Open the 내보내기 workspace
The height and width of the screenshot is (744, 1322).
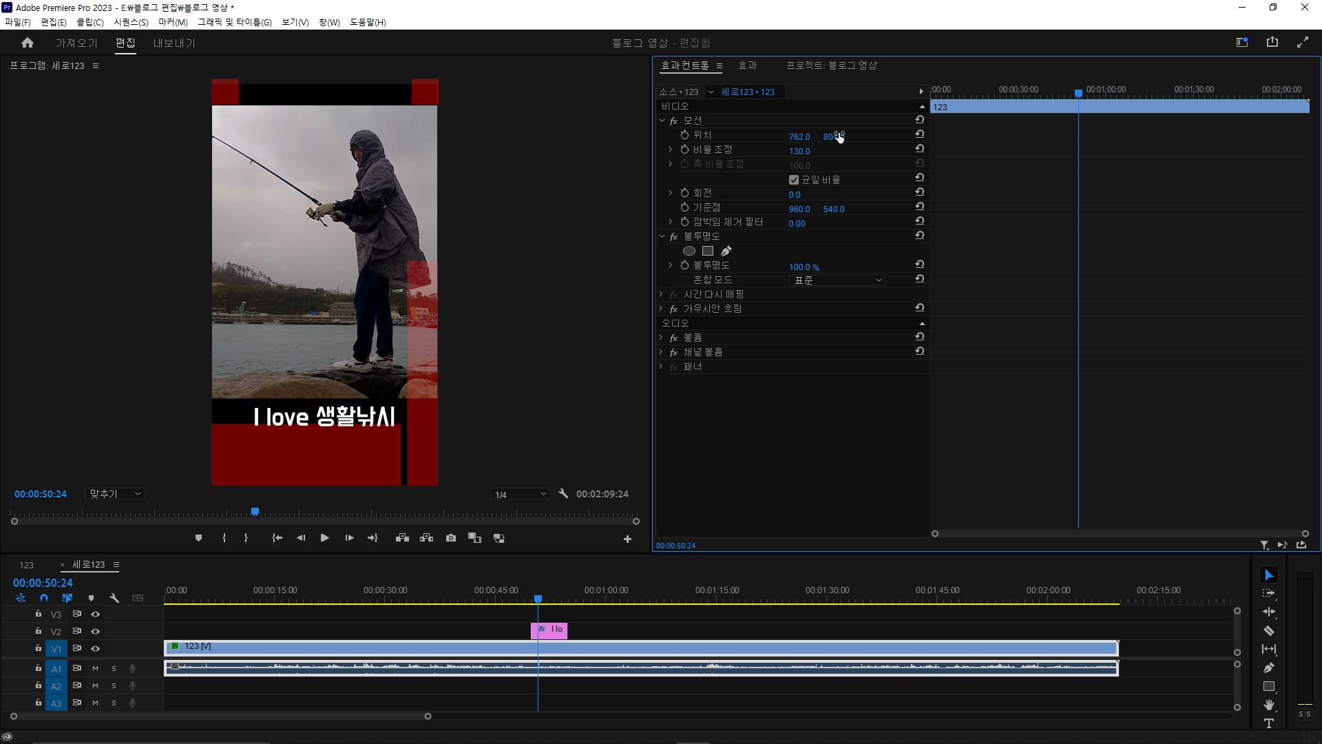click(x=174, y=43)
